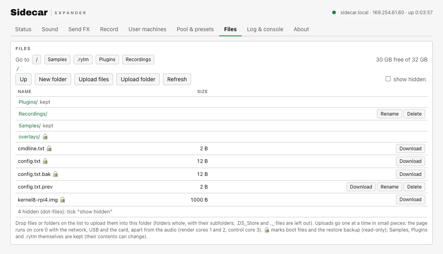Open the Send FX tab
This screenshot has width=443, height=254.
(x=79, y=29)
